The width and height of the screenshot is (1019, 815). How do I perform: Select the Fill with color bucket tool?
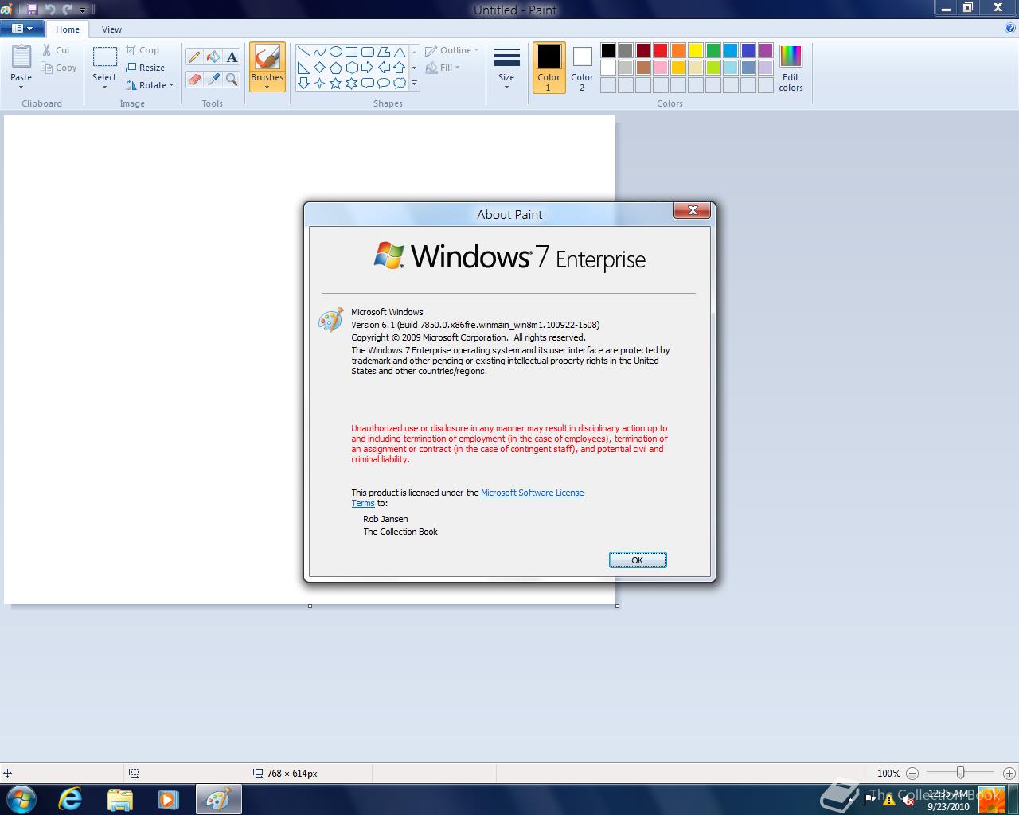click(x=213, y=57)
